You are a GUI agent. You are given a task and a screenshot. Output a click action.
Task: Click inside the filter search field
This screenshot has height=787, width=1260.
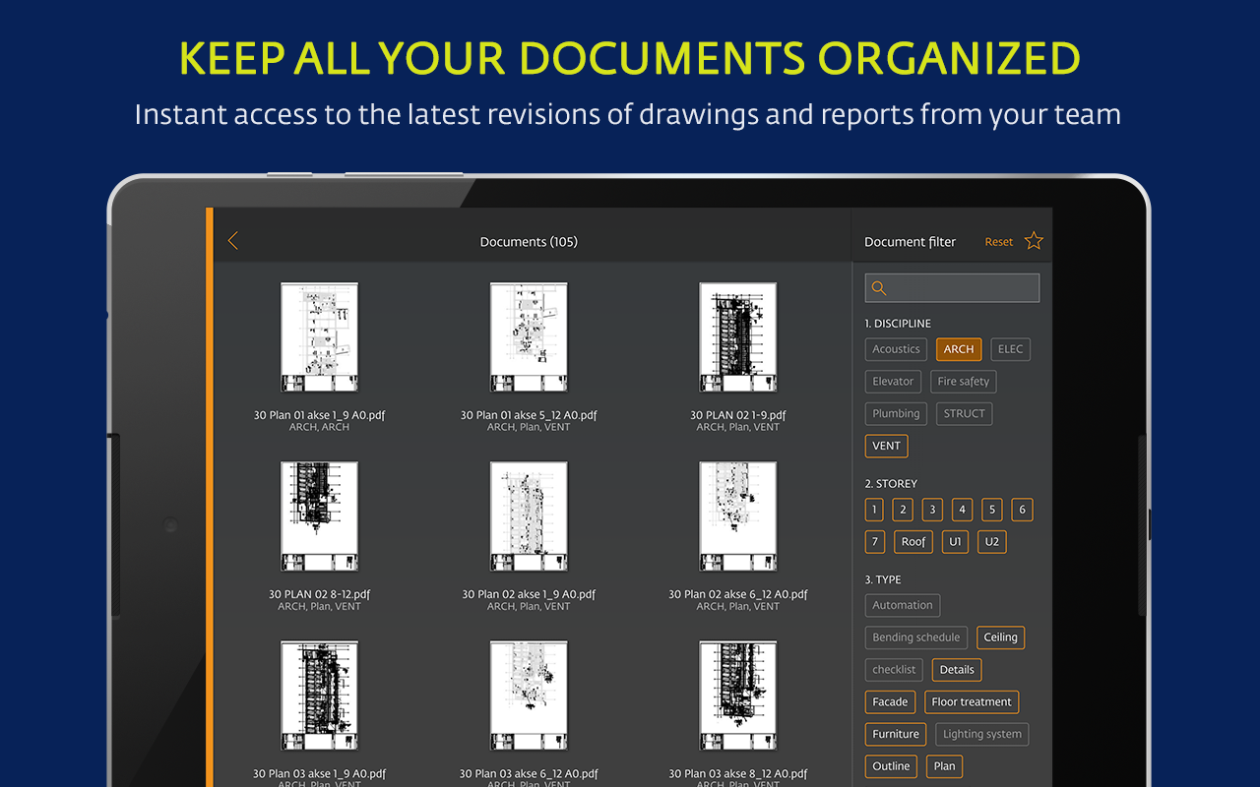point(952,287)
